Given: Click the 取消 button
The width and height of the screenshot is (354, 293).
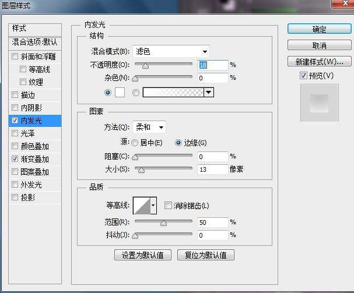Looking at the screenshot, I should (319, 45).
